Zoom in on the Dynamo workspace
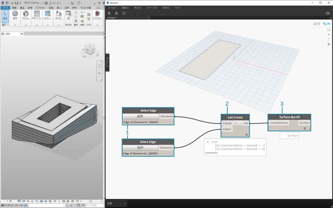 (x=329, y=34)
